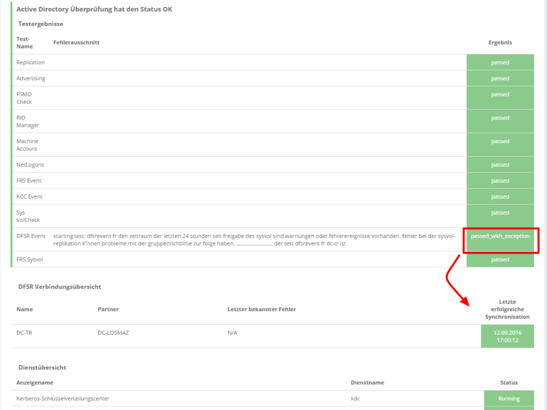Click the Letzter bekannter Fehler column header

(x=261, y=310)
